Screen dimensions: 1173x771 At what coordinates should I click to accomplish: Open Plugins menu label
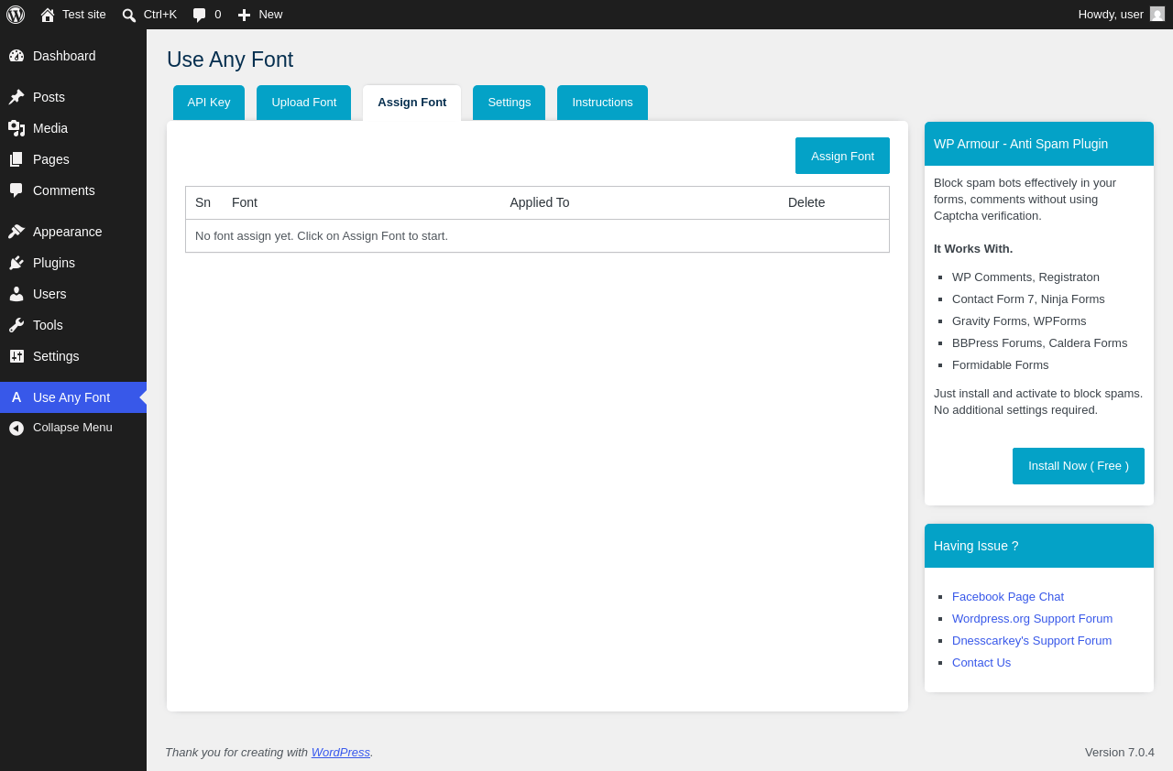pyautogui.click(x=54, y=263)
